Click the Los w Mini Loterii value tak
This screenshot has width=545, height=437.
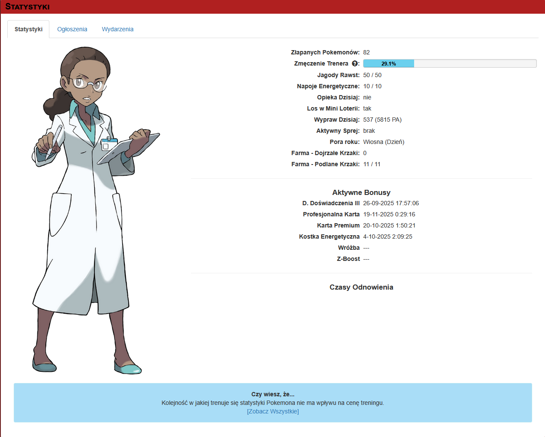tap(367, 108)
